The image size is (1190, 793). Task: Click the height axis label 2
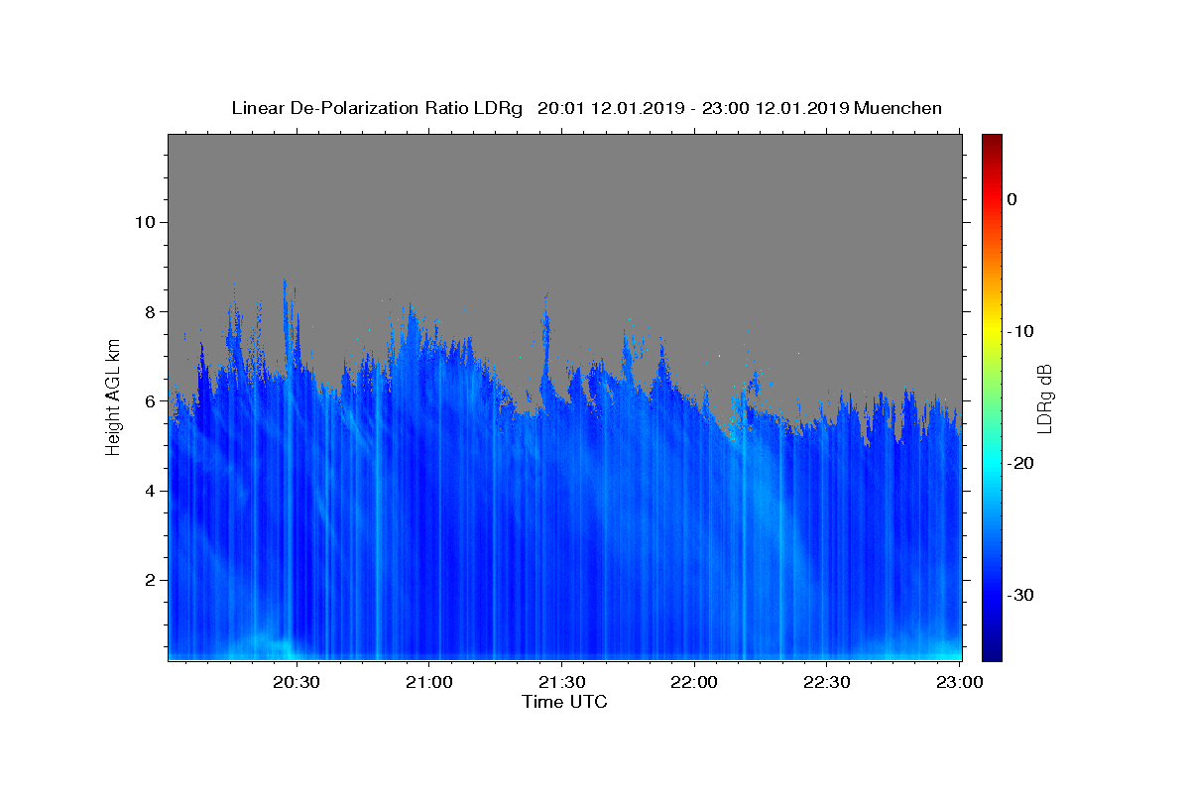(149, 580)
